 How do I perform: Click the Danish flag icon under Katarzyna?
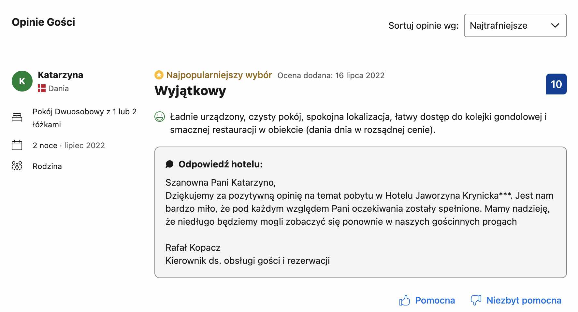click(x=41, y=88)
